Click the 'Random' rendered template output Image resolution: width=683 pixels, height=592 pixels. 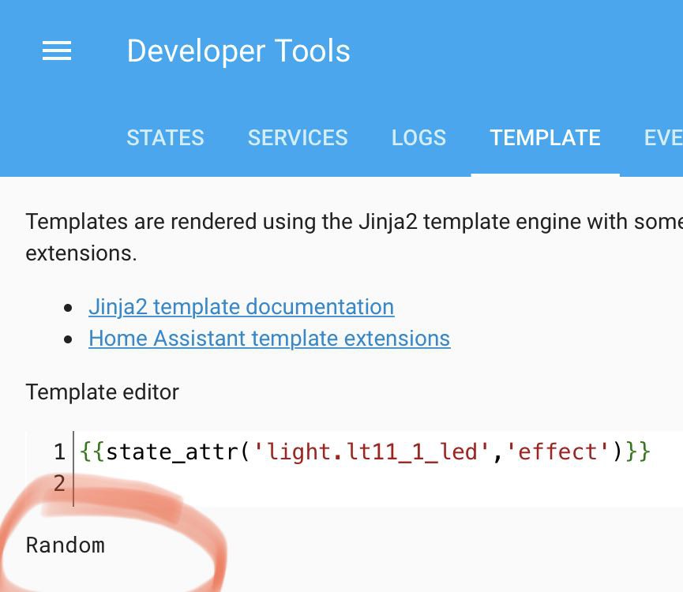66,545
